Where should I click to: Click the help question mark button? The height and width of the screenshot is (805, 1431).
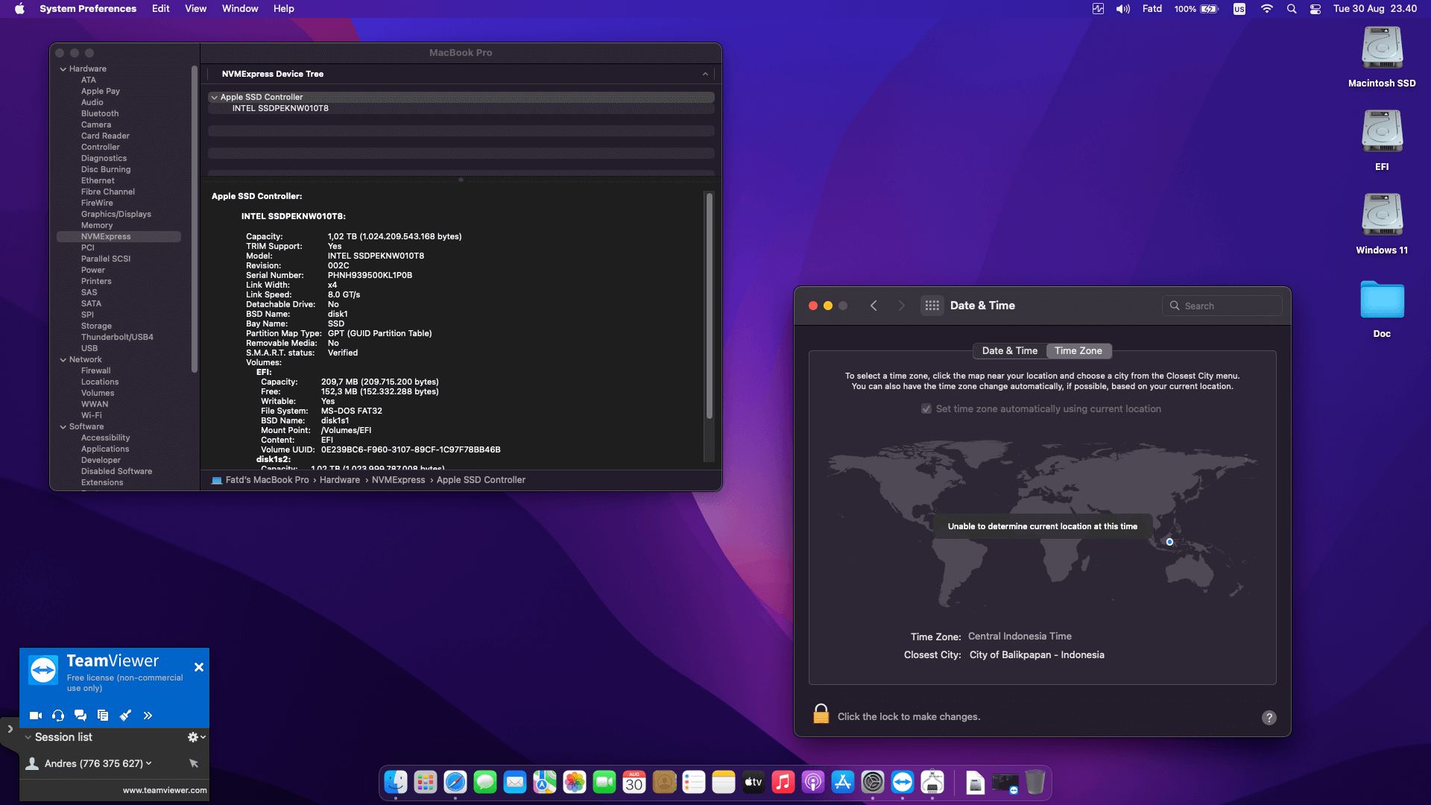1269,718
